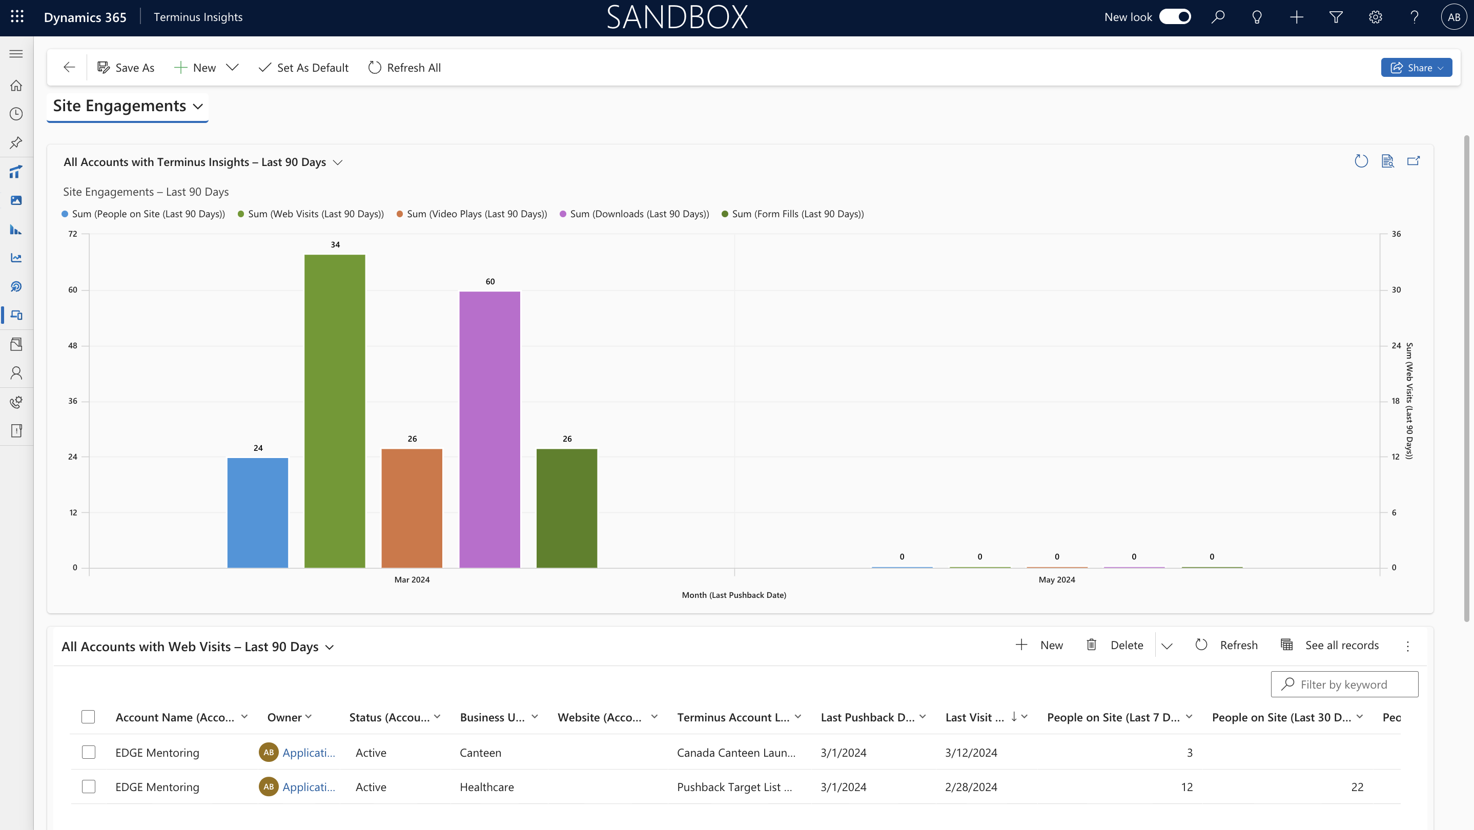Expand the chart with the pop-out icon
The height and width of the screenshot is (830, 1474).
click(1414, 161)
